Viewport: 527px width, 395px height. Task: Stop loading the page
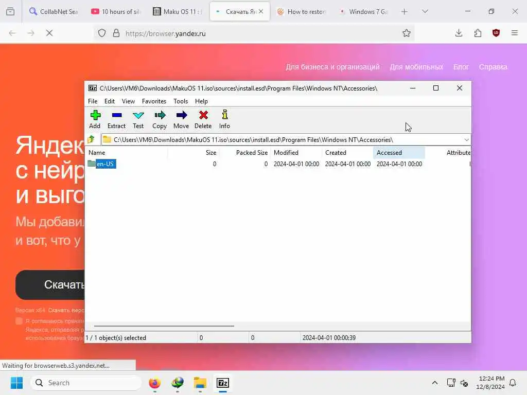(49, 33)
